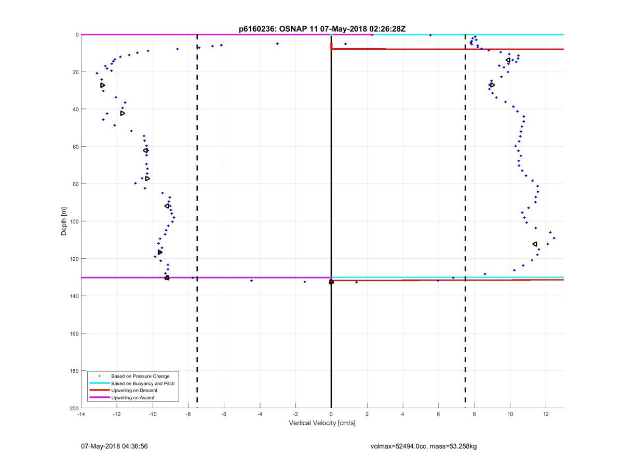Click the x-axis tick label -6
Image resolution: width=623 pixels, height=459 pixels.
tap(224, 414)
